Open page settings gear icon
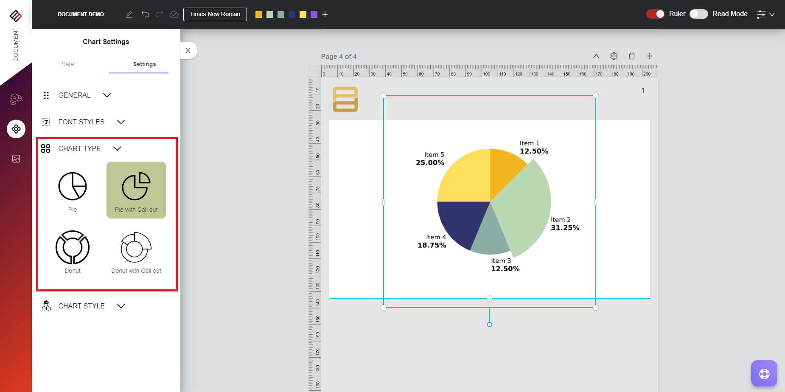785x392 pixels. [614, 56]
